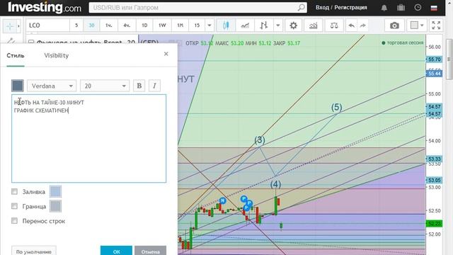Select the 1M timeframe

click(x=180, y=25)
